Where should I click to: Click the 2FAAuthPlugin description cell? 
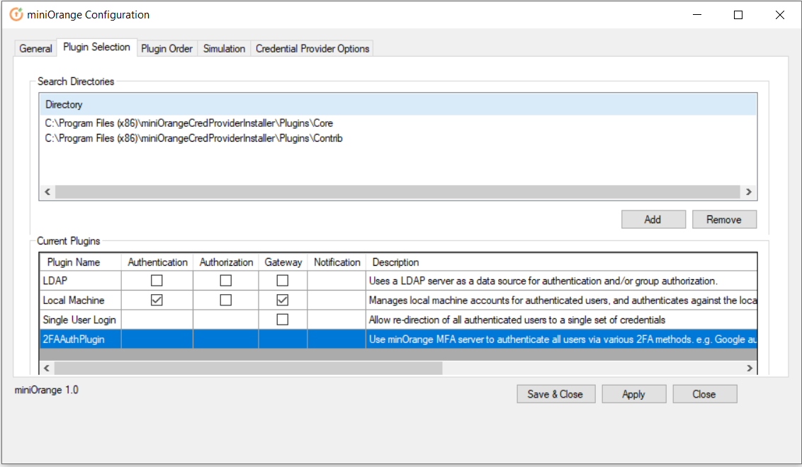coord(561,339)
